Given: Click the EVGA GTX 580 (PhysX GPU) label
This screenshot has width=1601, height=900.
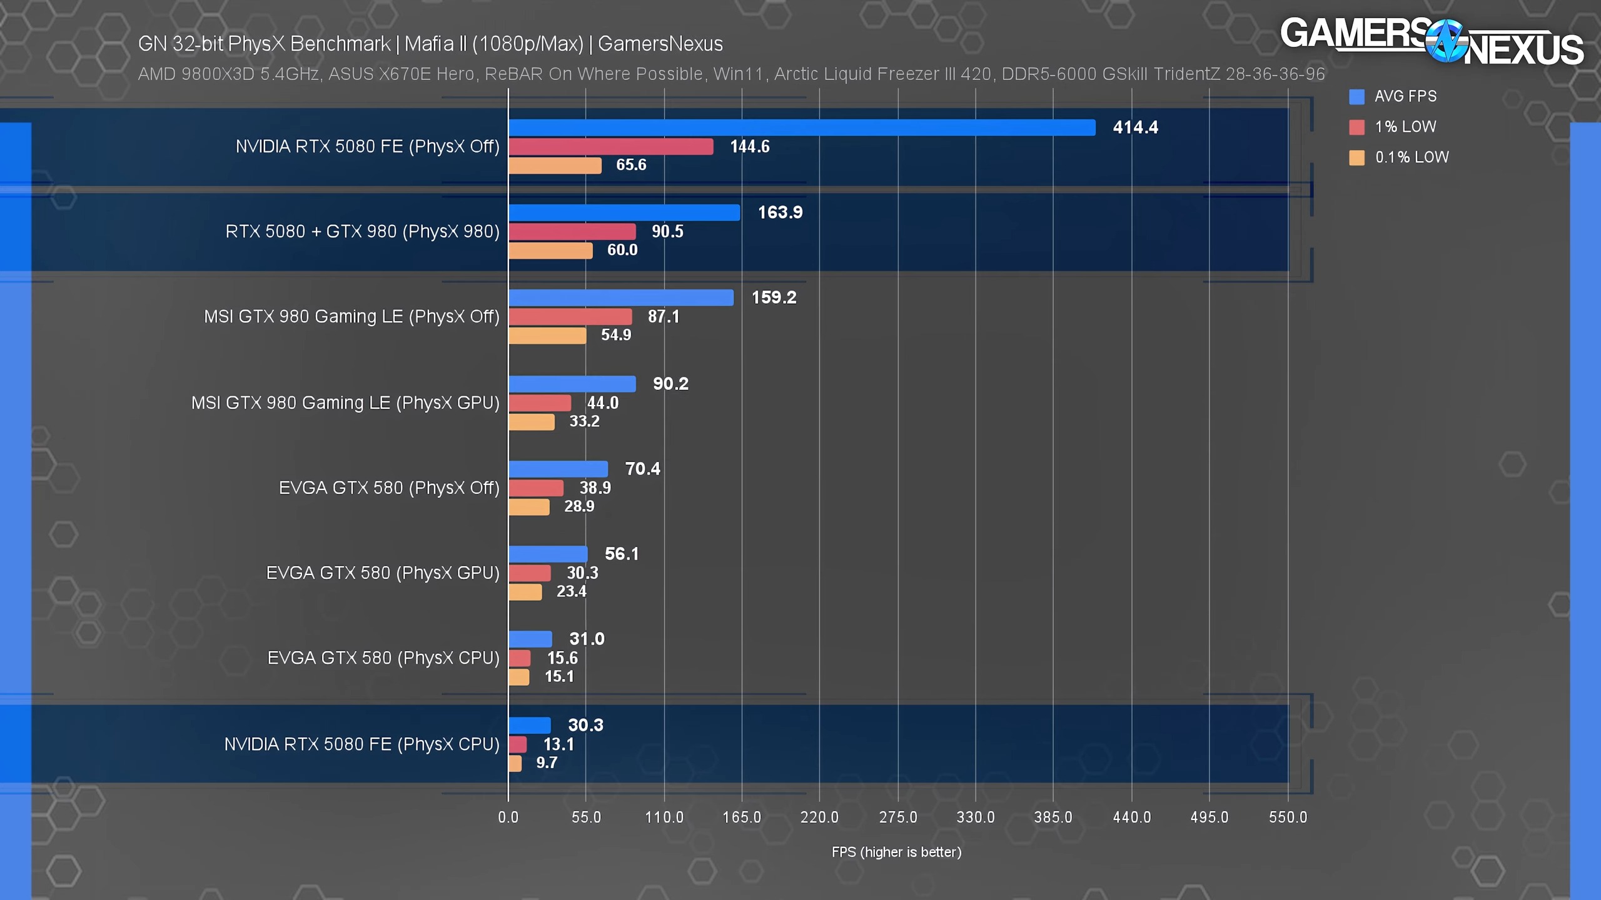Looking at the screenshot, I should (x=383, y=572).
